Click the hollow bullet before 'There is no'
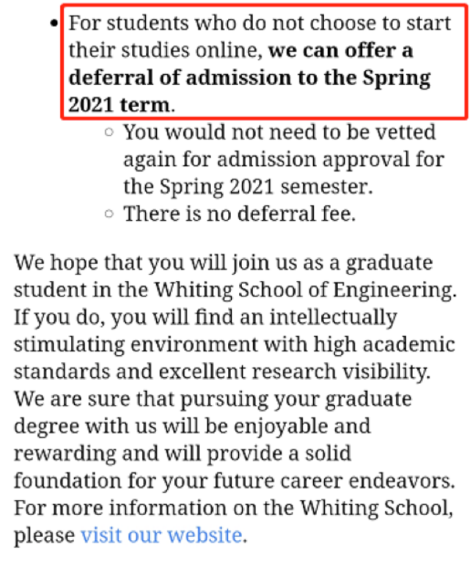This screenshot has height=565, width=470. point(109,214)
